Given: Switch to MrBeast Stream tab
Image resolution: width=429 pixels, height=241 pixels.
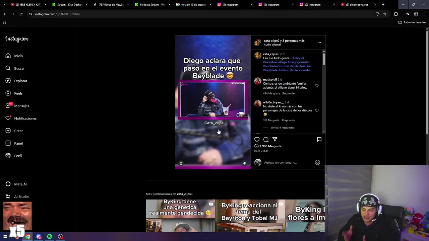Looking at the screenshot, I should click(x=152, y=5).
